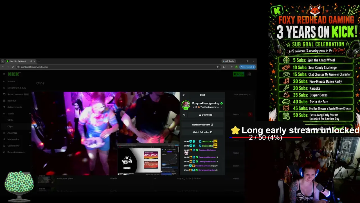
Task: Open VODs in the Studio menu
Action: pyautogui.click(x=10, y=120)
